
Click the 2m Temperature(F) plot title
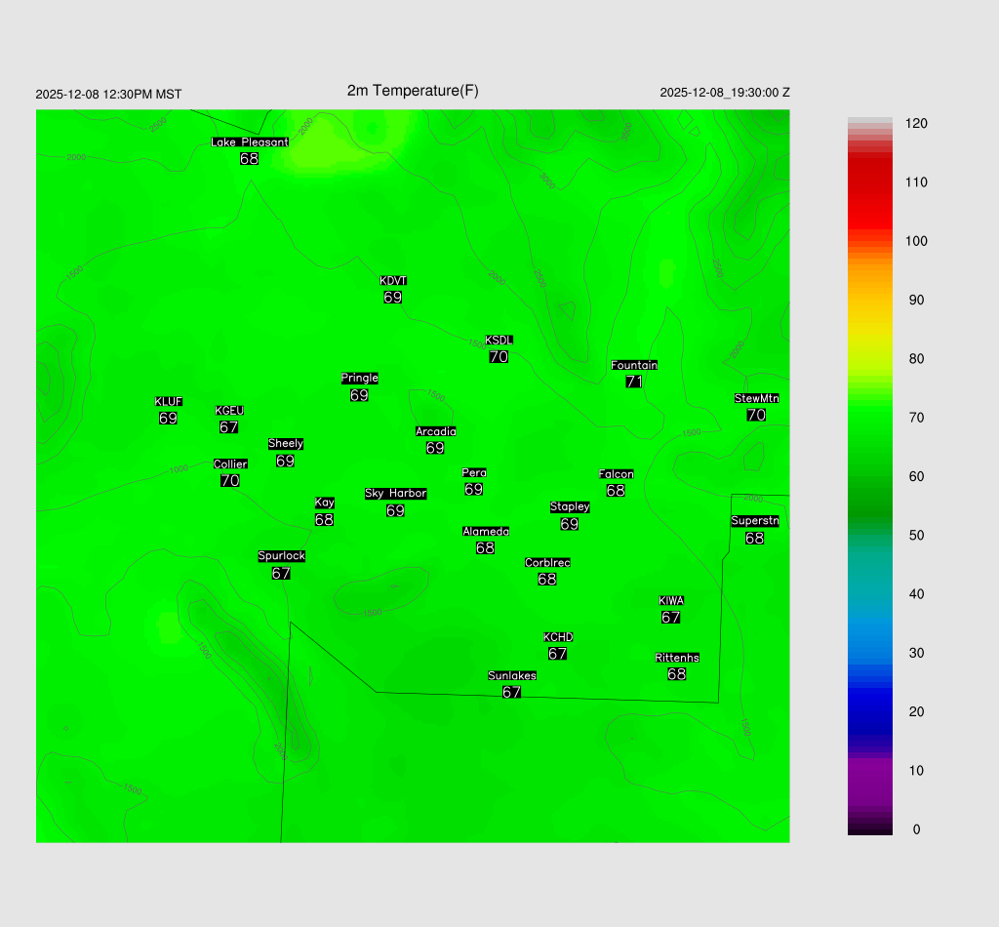[x=413, y=91]
